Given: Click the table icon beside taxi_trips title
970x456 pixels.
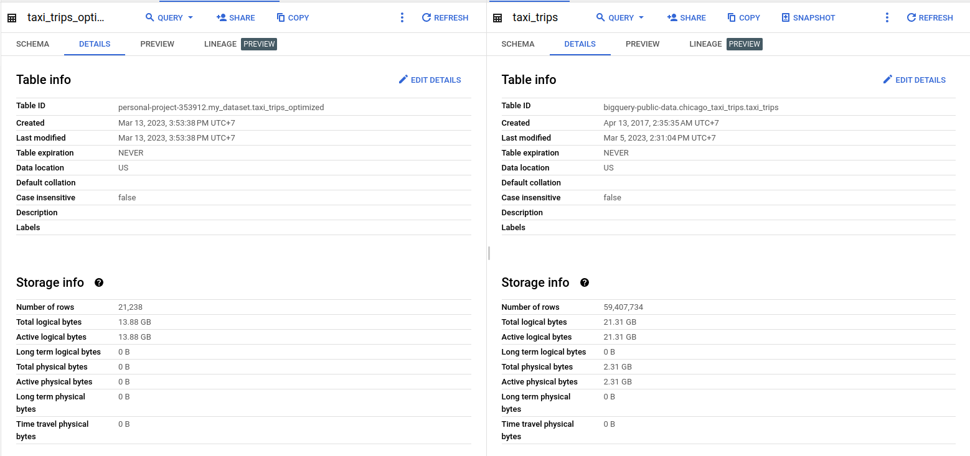Looking at the screenshot, I should [x=497, y=18].
